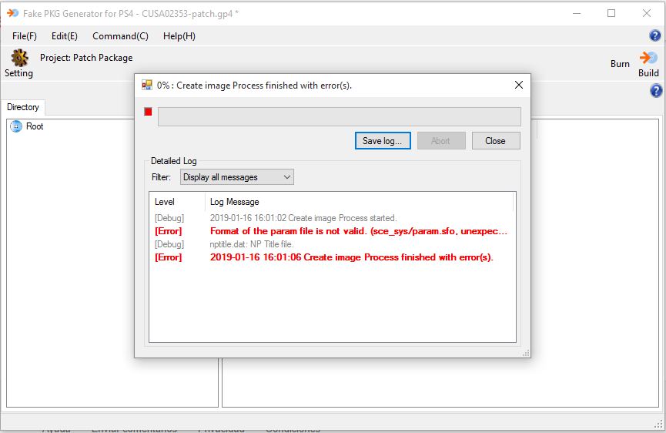Open the File(F) menu
666x433 pixels.
pos(24,36)
